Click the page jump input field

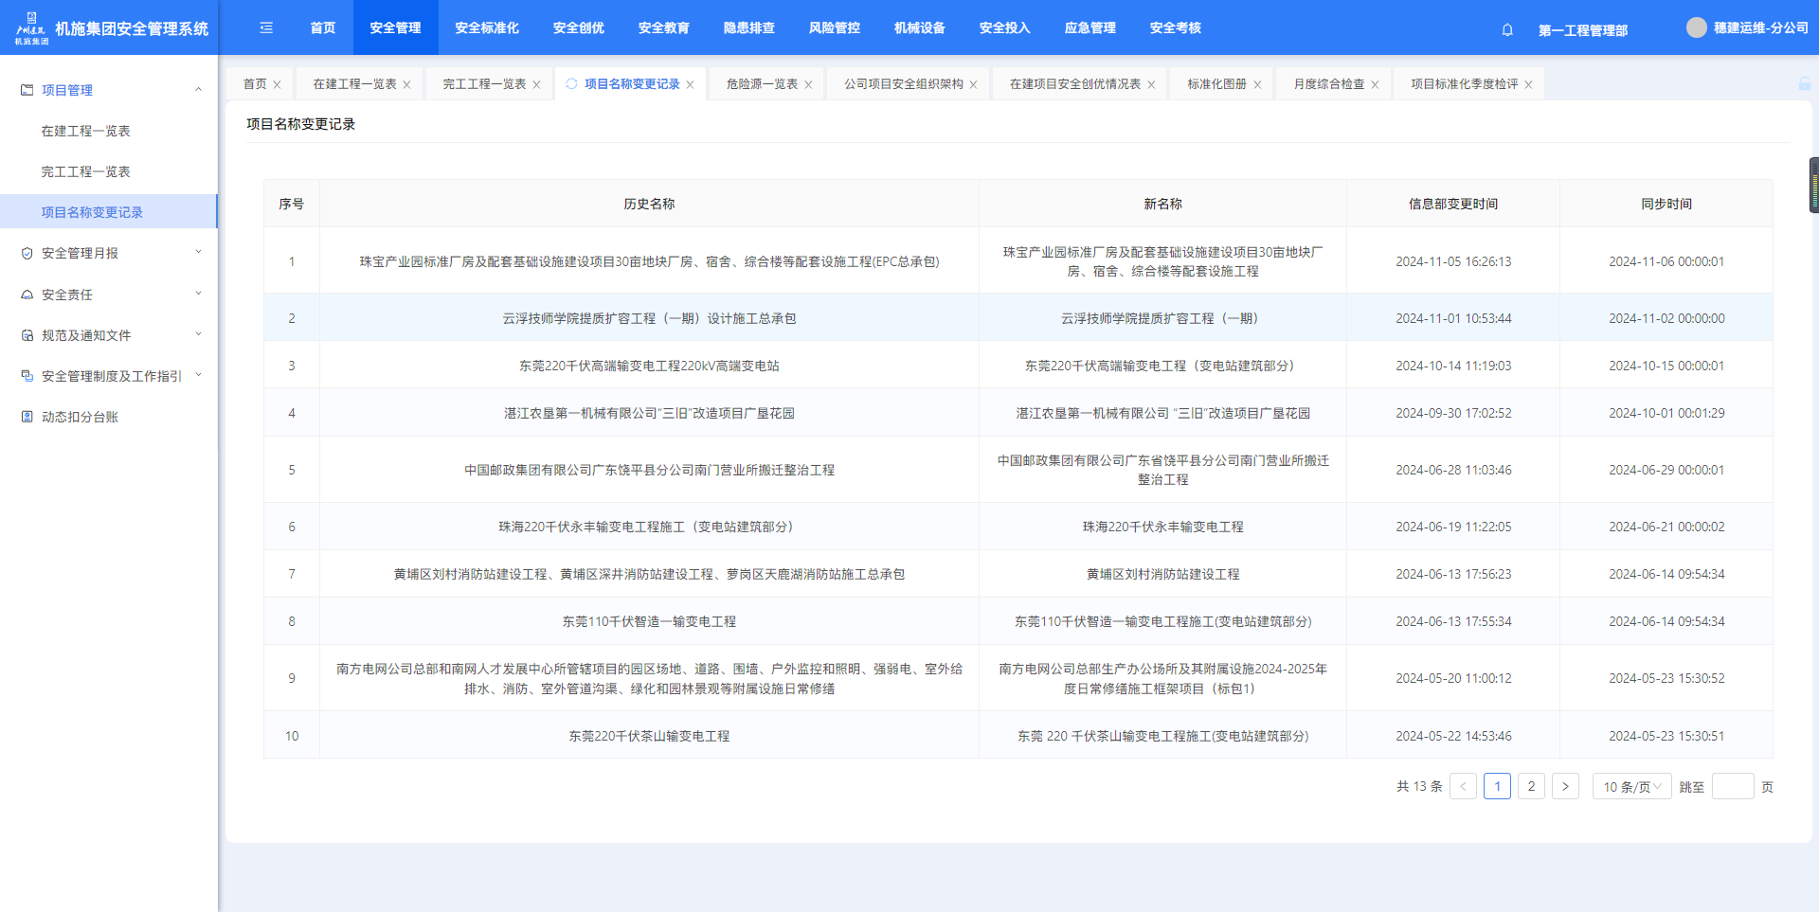[x=1732, y=786]
